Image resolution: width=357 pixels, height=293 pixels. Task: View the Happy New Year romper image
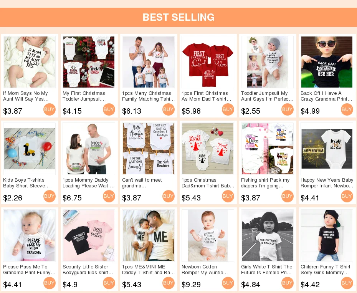[x=327, y=149]
